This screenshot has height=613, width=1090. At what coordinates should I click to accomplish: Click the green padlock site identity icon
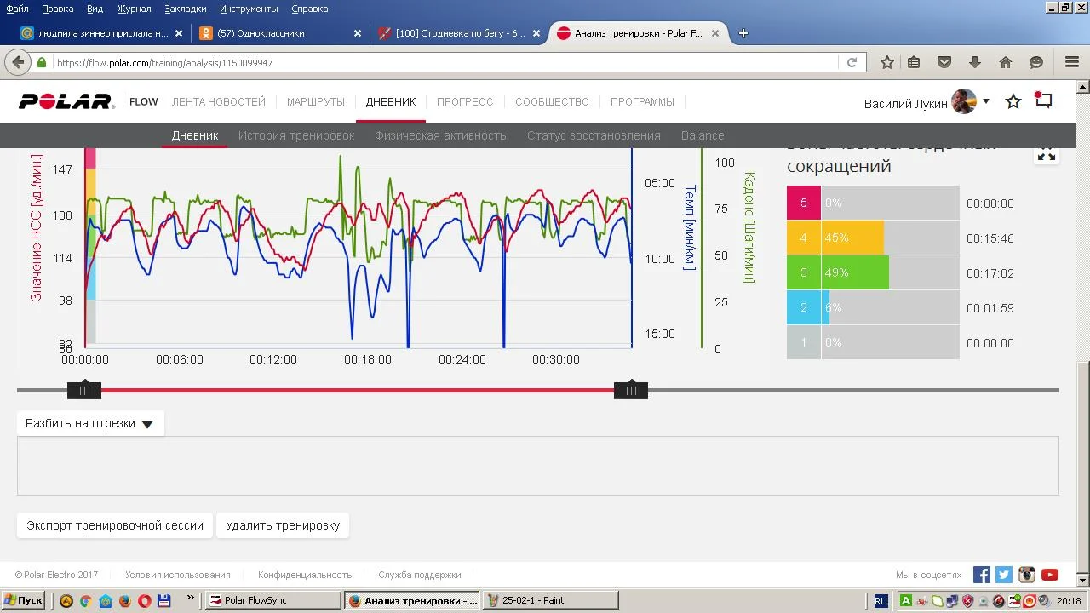(41, 62)
